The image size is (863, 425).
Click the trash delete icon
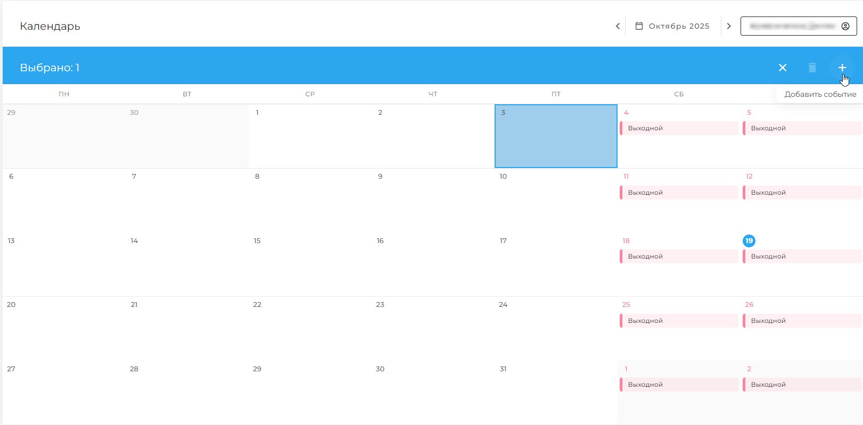[x=812, y=68]
